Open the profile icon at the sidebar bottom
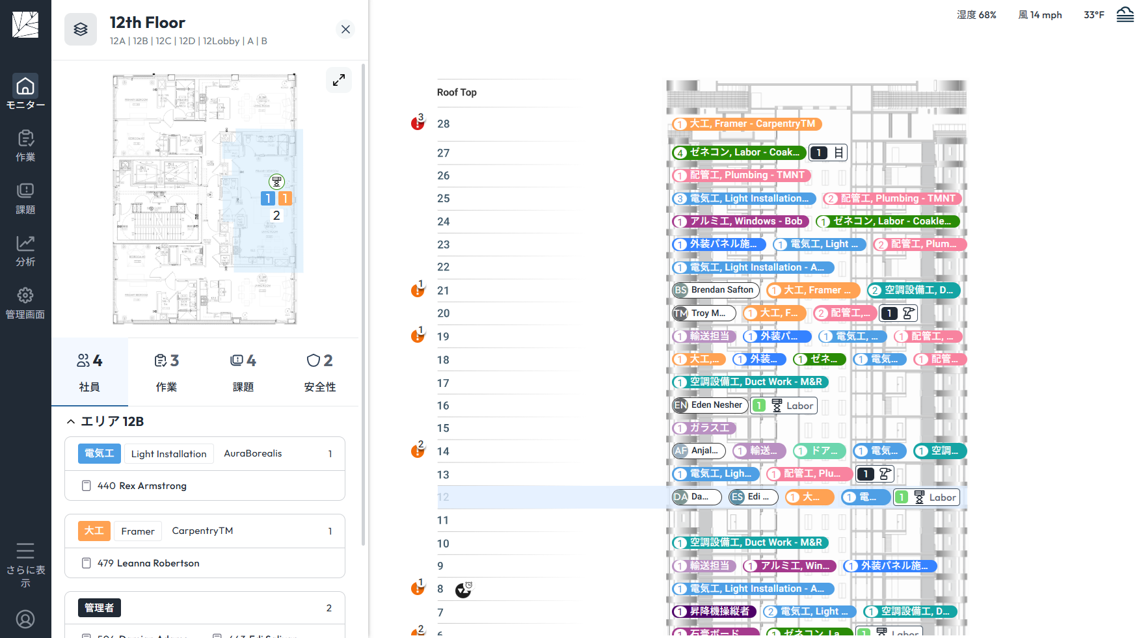The height and width of the screenshot is (638, 1137). point(25,618)
